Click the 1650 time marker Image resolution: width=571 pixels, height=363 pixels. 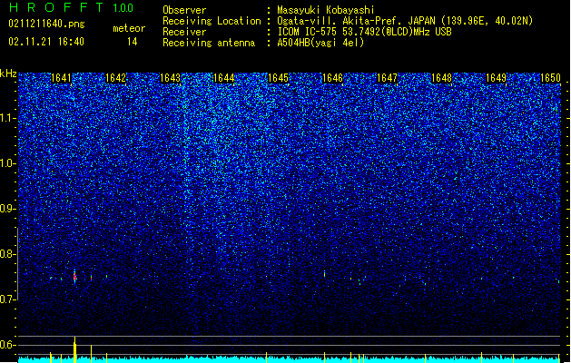click(550, 78)
